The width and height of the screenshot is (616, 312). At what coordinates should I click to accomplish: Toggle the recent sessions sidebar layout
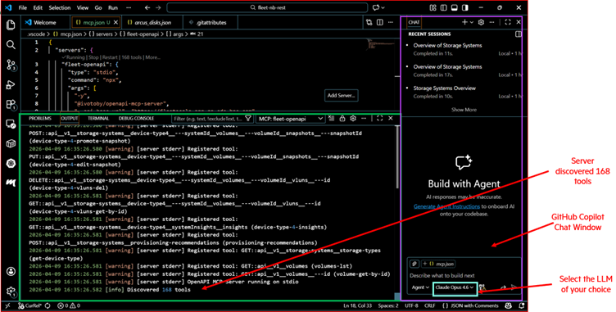pos(519,34)
